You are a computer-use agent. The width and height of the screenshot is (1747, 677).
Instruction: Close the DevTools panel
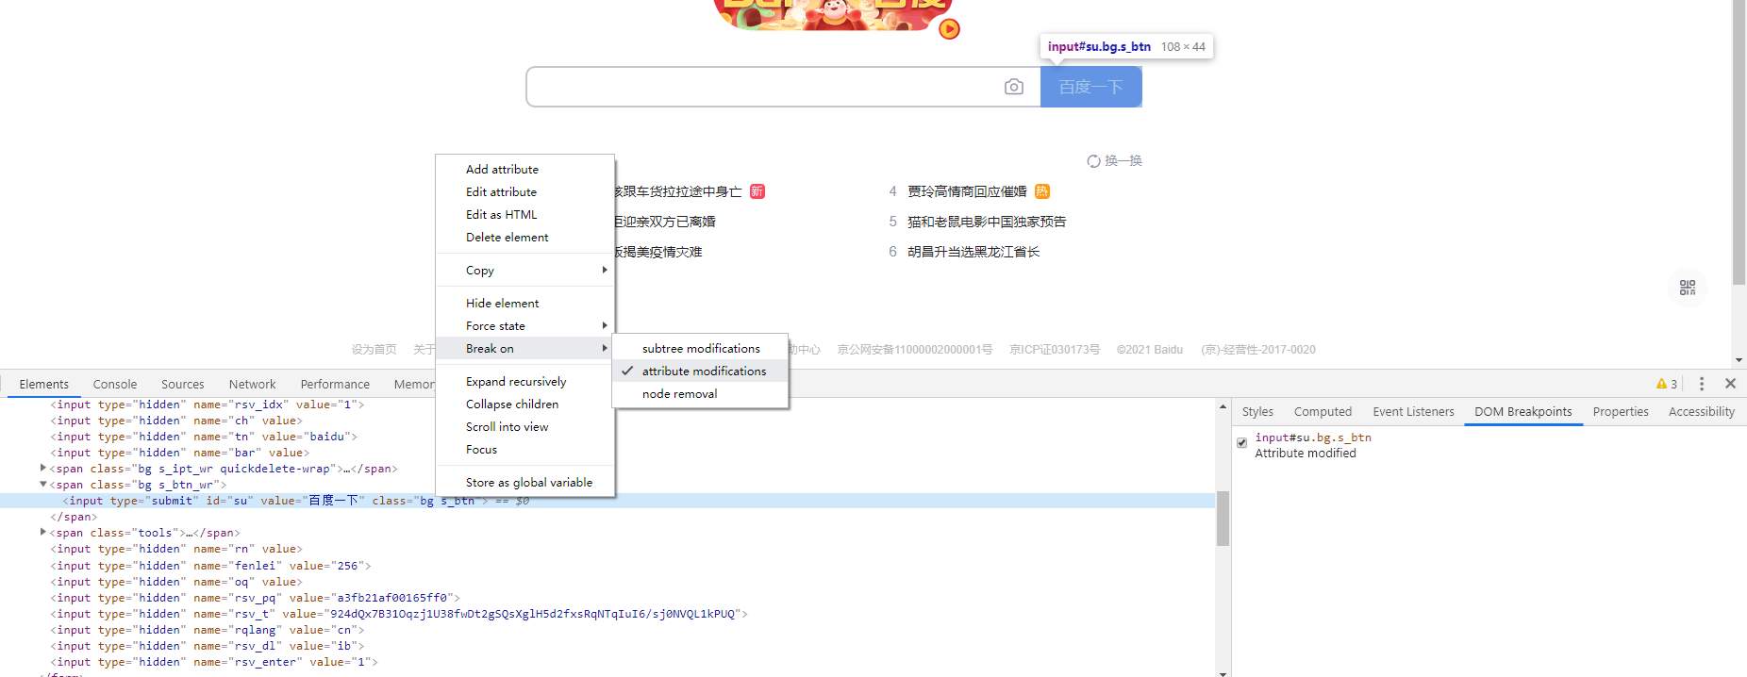[x=1730, y=384]
